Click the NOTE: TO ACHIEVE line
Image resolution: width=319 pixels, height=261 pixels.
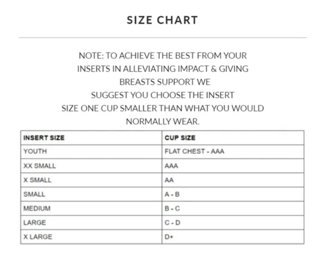click(x=163, y=56)
